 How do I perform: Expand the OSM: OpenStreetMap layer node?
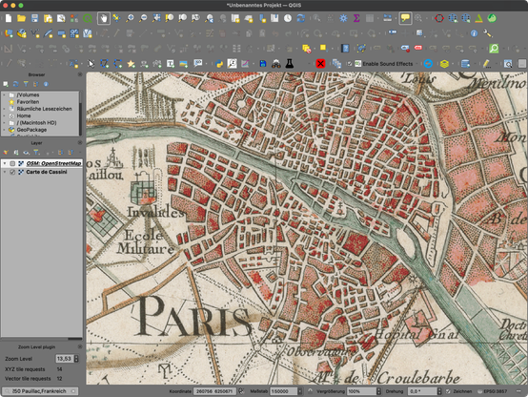5,163
